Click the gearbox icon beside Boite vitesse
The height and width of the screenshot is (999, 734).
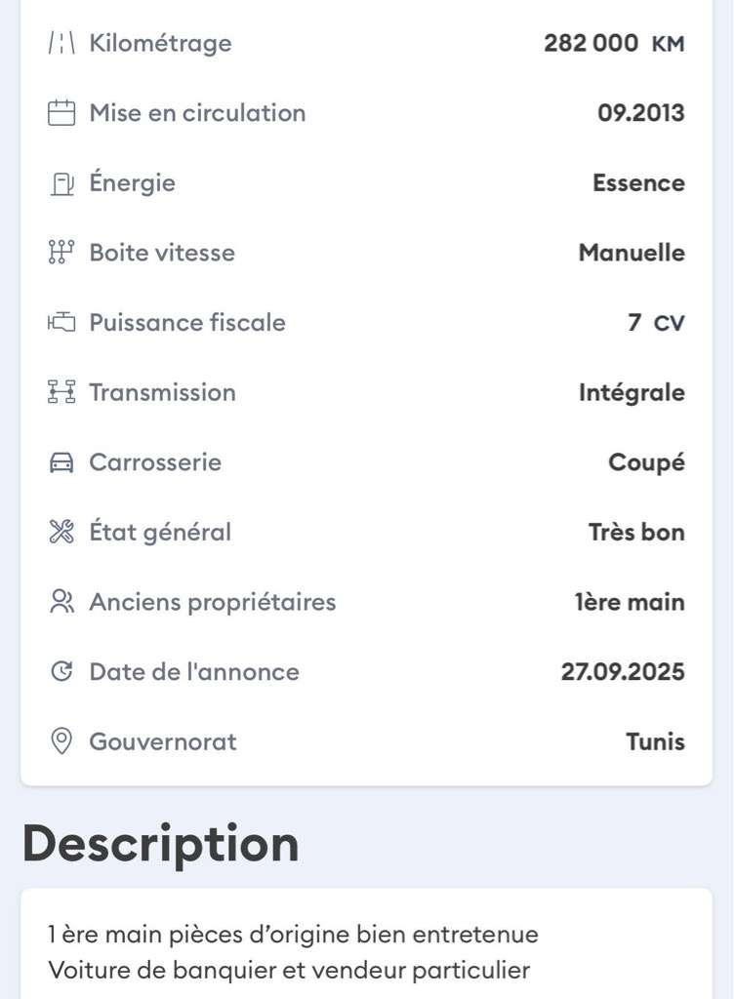tap(61, 253)
